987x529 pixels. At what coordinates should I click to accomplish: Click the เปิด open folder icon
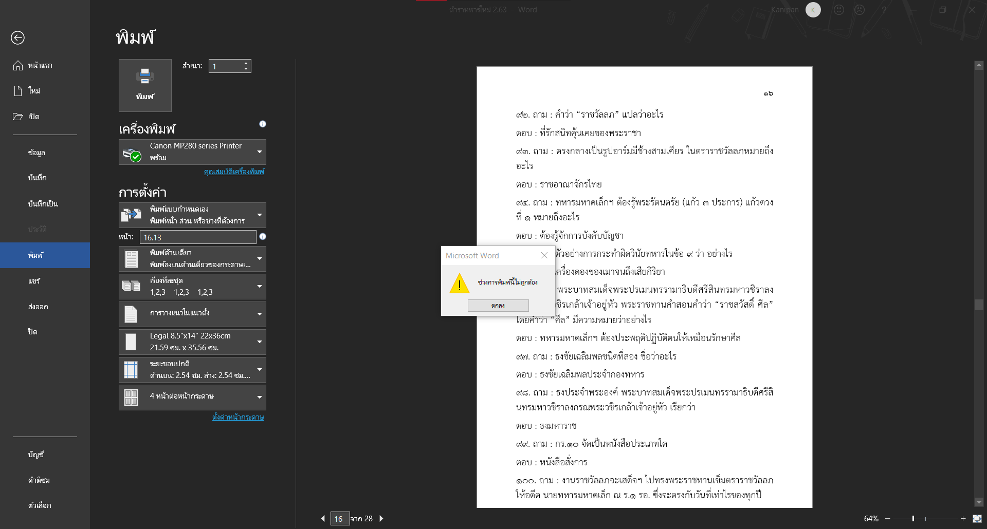(x=18, y=117)
